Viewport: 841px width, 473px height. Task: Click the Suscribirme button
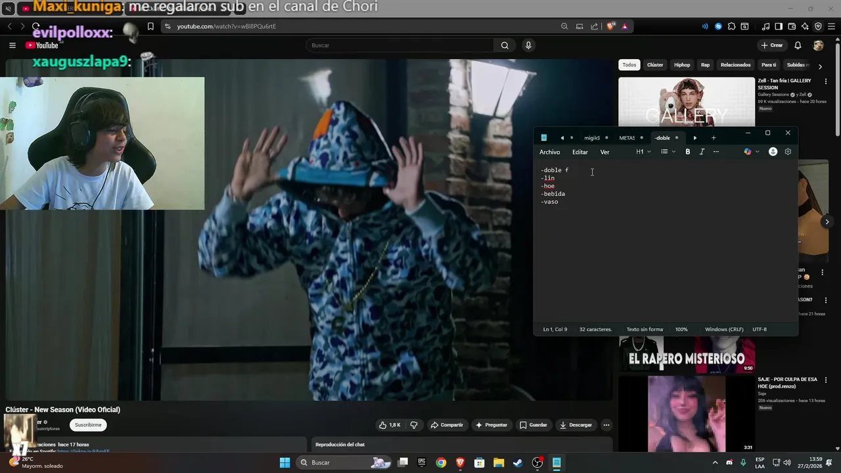pos(88,425)
